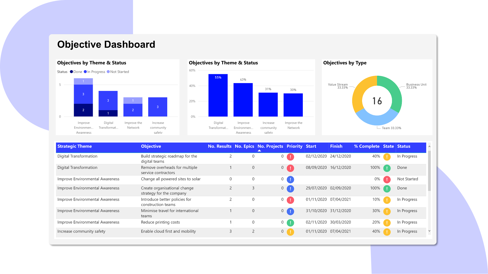Sort the table by % Complete header
The width and height of the screenshot is (488, 274).
[367, 146]
